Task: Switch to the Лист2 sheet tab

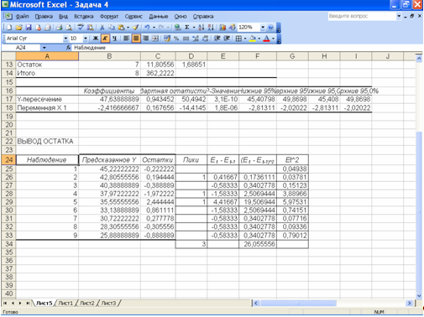Action: click(x=87, y=304)
